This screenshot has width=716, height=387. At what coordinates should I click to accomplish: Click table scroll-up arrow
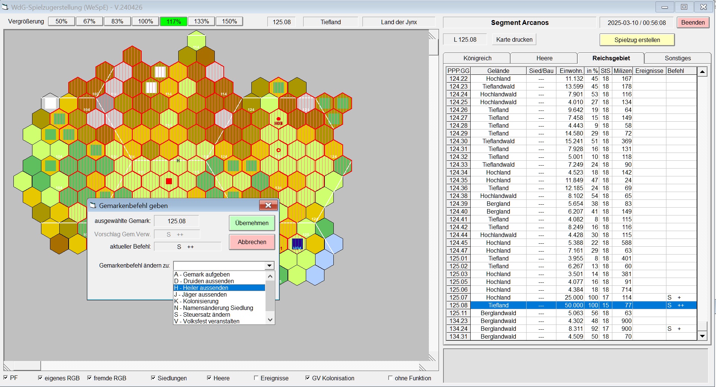(x=702, y=71)
